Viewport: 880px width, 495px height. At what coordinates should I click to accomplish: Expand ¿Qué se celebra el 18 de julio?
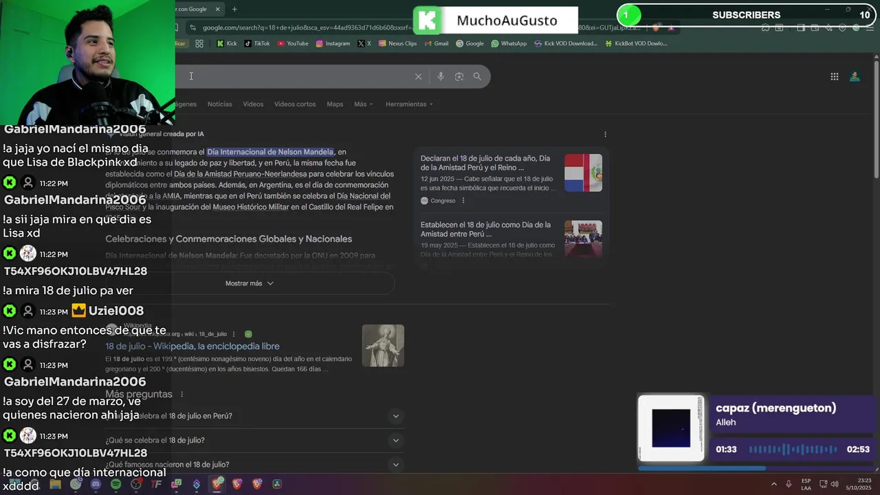tap(254, 440)
